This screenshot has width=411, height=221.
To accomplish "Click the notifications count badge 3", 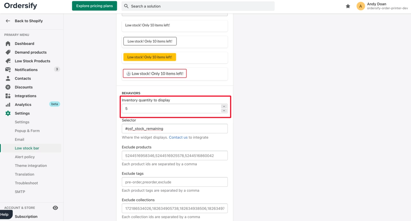I will tap(57, 69).
